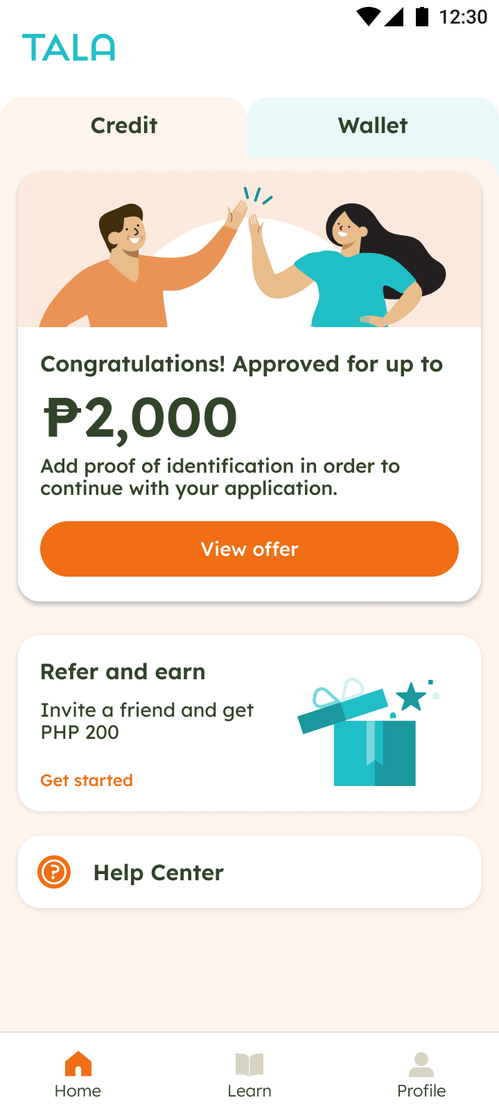This screenshot has width=499, height=1109.
Task: Tap the Wi-Fi signal icon
Action: tap(368, 17)
